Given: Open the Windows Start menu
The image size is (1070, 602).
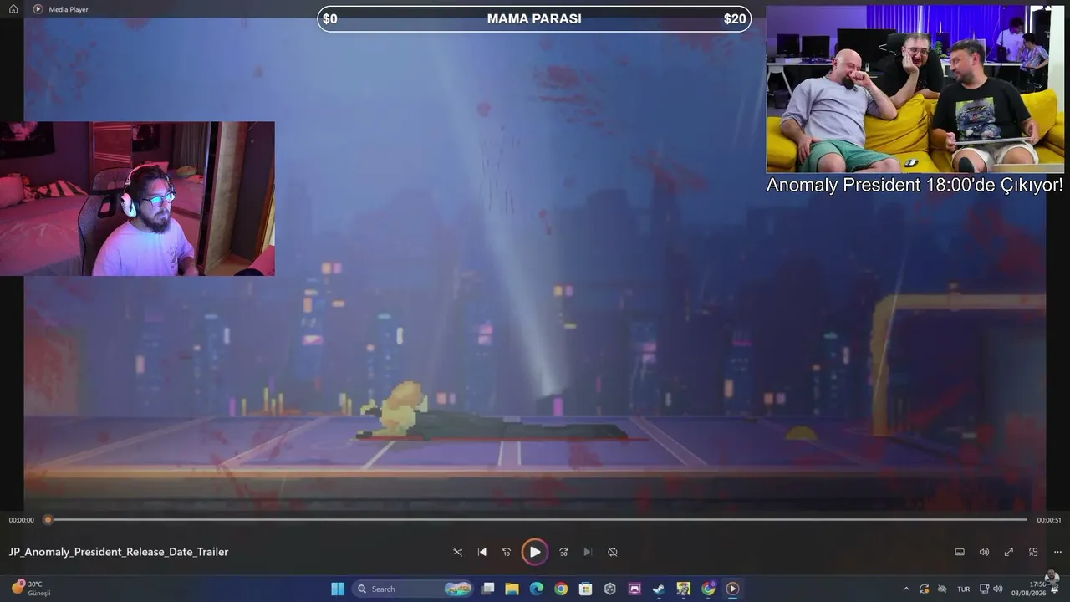Looking at the screenshot, I should 338,589.
